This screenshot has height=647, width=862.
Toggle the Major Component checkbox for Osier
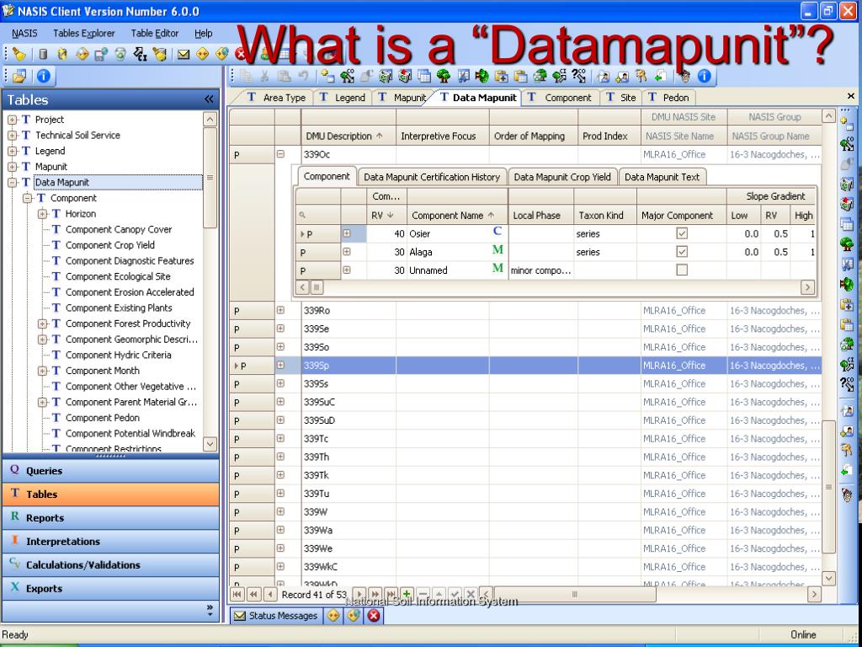pyautogui.click(x=682, y=233)
